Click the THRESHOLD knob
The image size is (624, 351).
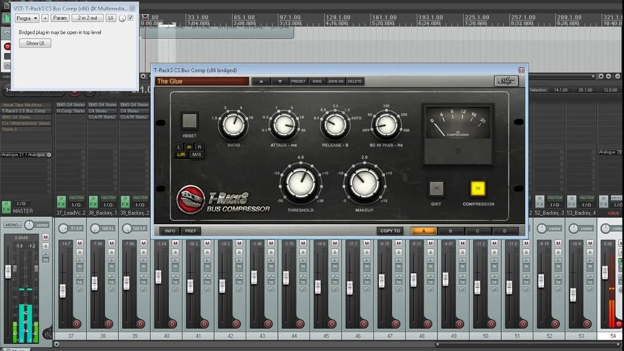pyautogui.click(x=301, y=183)
